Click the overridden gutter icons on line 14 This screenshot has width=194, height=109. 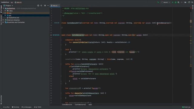[x=56, y=35]
